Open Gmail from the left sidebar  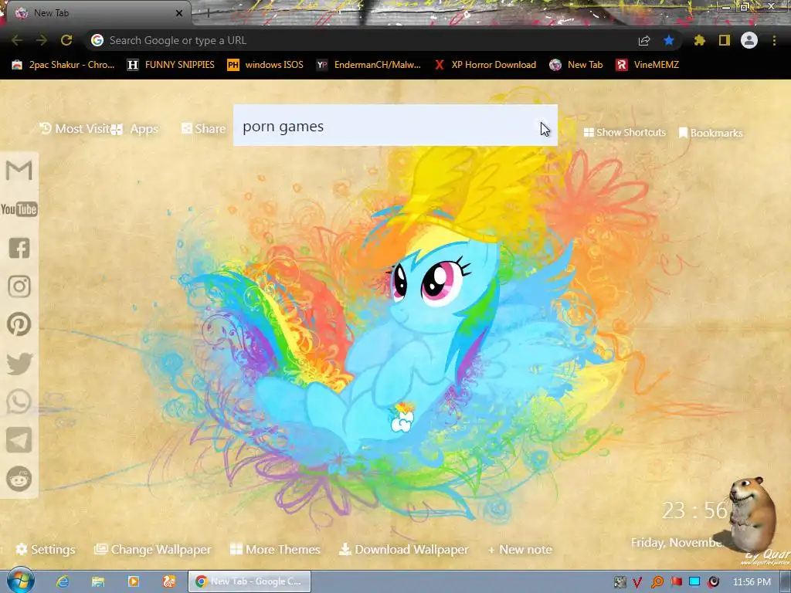tap(19, 171)
